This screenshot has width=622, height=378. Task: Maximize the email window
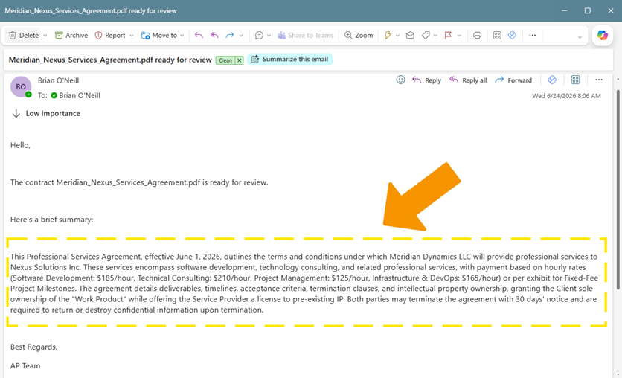coord(588,10)
